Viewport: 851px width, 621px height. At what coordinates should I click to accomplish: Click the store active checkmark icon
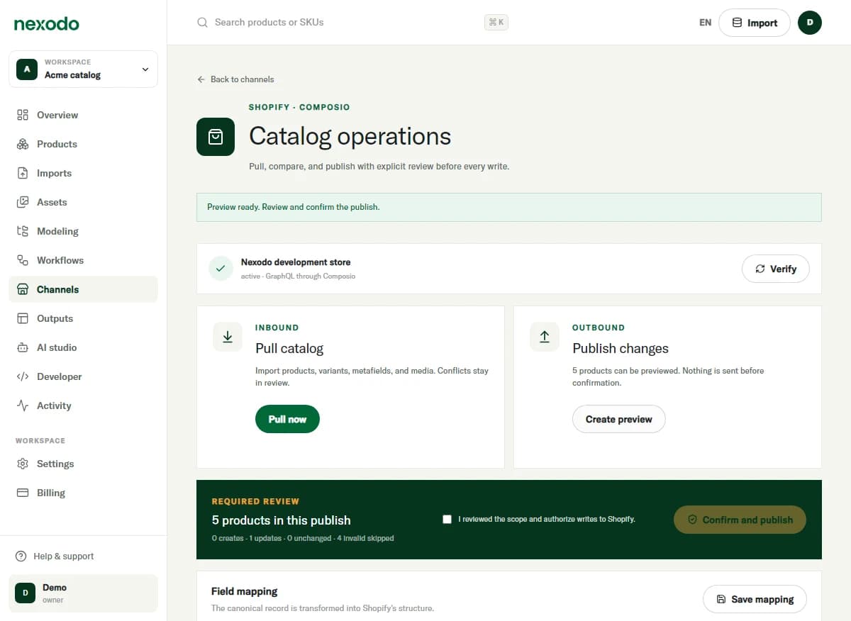point(221,269)
